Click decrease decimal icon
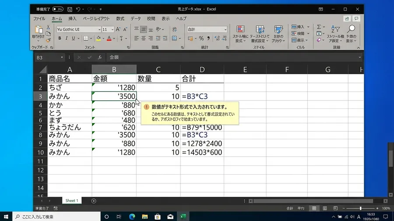Image resolution: width=394 pixels, height=221 pixels. [224, 38]
